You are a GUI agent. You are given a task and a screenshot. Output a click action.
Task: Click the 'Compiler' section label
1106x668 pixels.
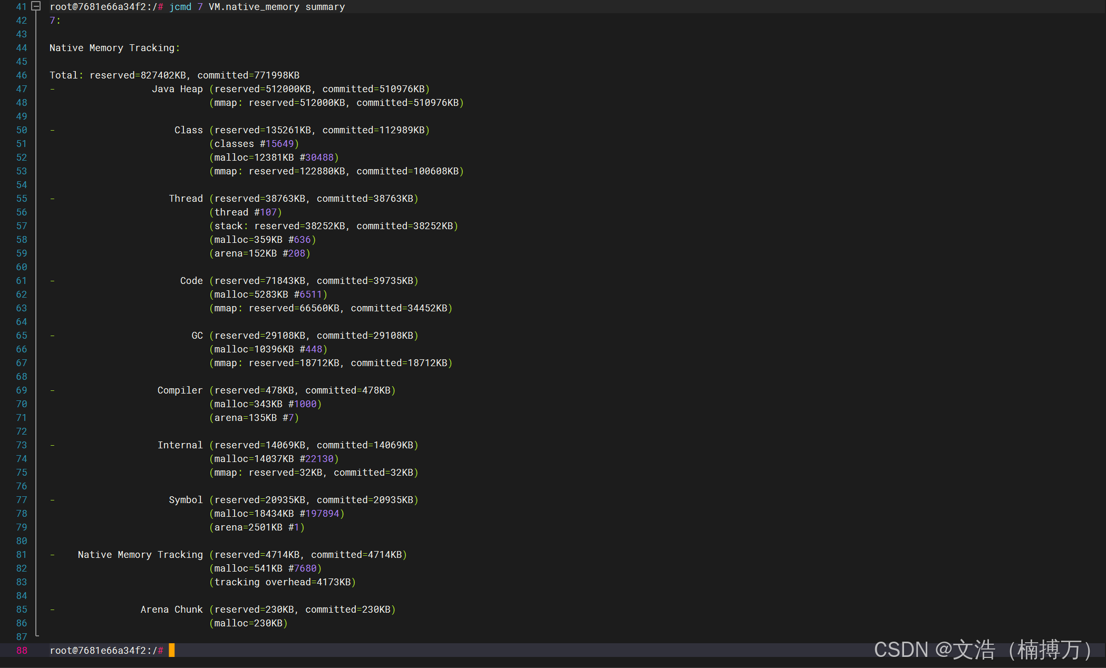[180, 390]
